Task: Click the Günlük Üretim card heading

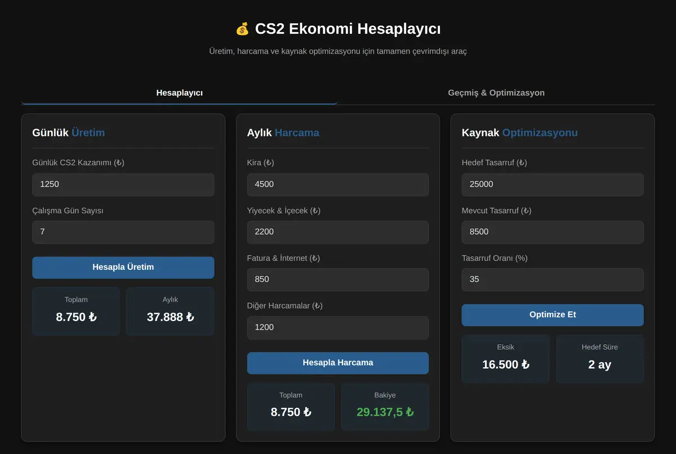Action: (69, 133)
